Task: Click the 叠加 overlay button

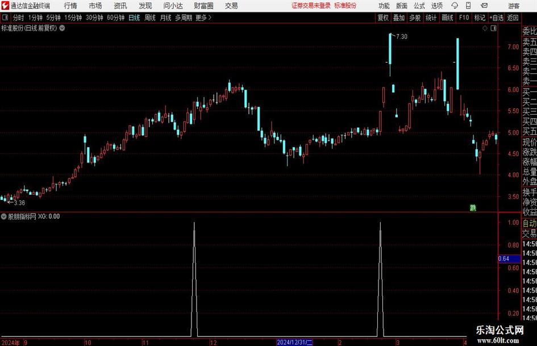Action: point(399,18)
